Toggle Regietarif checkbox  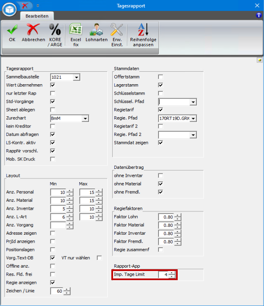pyautogui.click(x=161, y=110)
